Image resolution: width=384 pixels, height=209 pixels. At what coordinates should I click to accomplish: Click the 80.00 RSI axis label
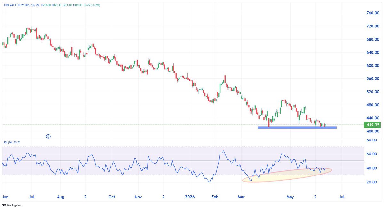click(372, 140)
